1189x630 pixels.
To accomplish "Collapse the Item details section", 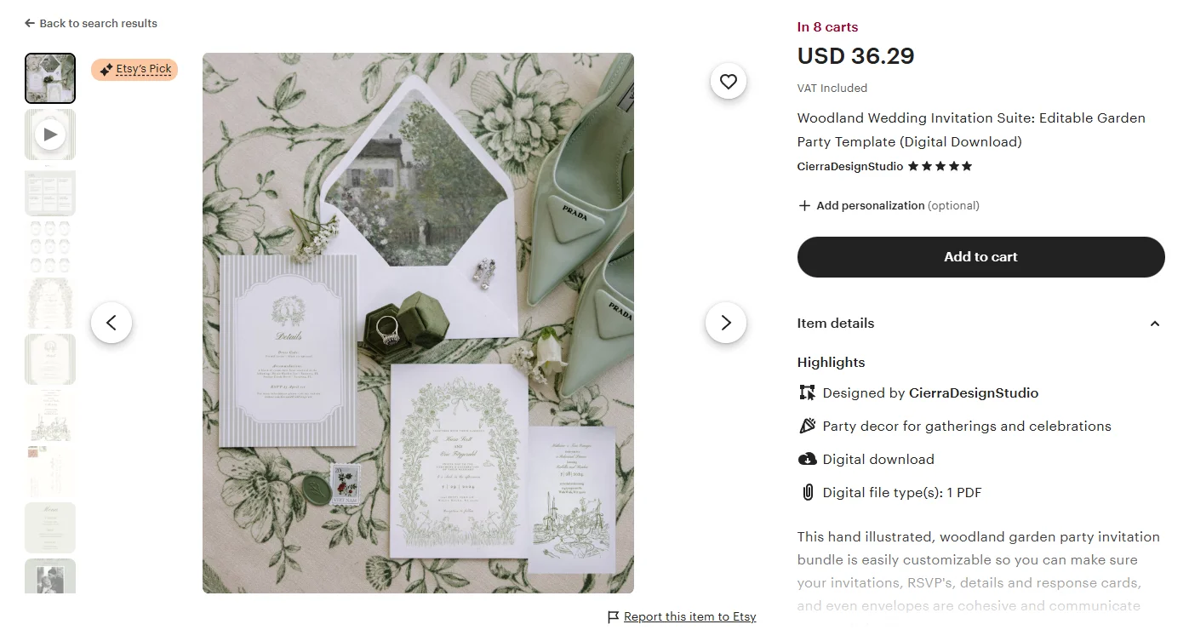I will (1154, 324).
